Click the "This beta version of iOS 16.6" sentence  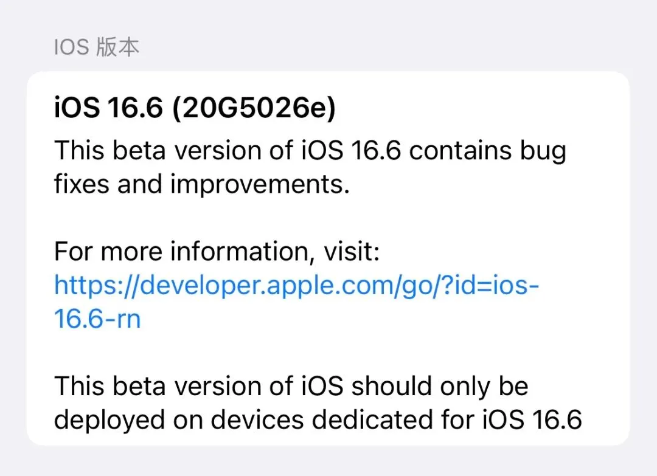(x=226, y=151)
